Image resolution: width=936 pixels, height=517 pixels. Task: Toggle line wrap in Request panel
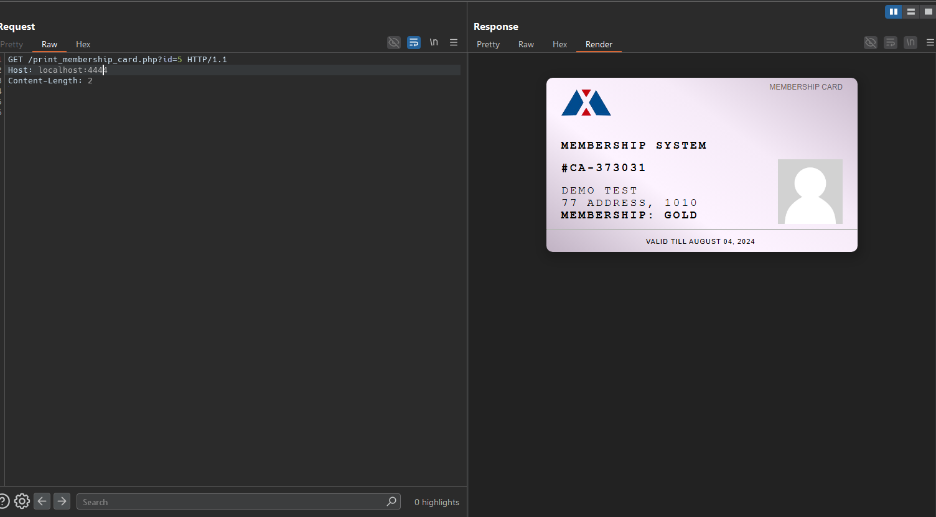coord(414,42)
